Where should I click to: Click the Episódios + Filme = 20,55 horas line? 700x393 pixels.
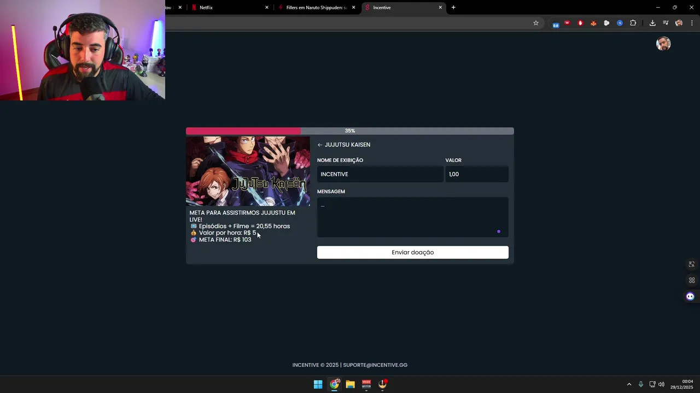(x=244, y=226)
